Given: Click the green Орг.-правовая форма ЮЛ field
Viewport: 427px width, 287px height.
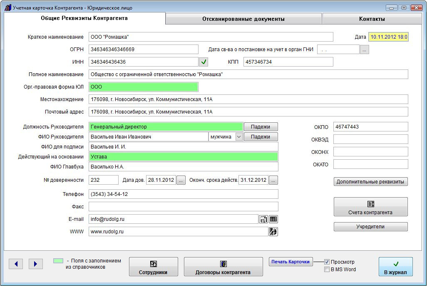Looking at the screenshot, I should pos(144,87).
